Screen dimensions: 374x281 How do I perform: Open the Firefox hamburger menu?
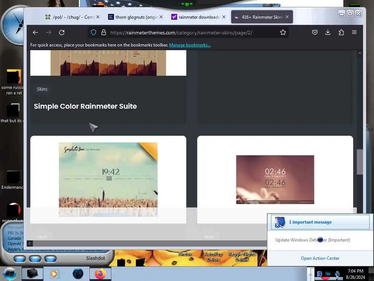[x=354, y=32]
